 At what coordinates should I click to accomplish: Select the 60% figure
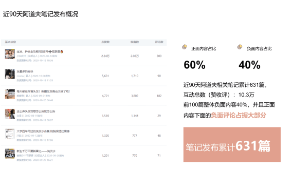(x=194, y=65)
